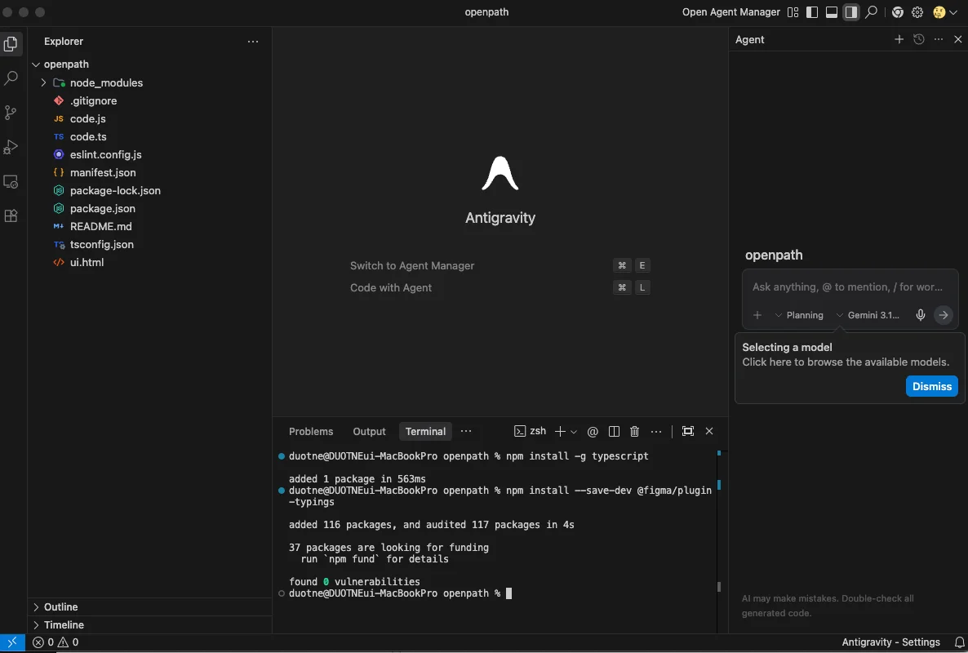Open tsconfig.json file
968x653 pixels.
coord(102,244)
